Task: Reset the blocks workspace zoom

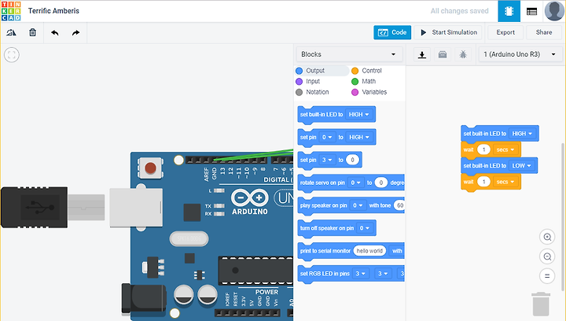Action: [547, 276]
